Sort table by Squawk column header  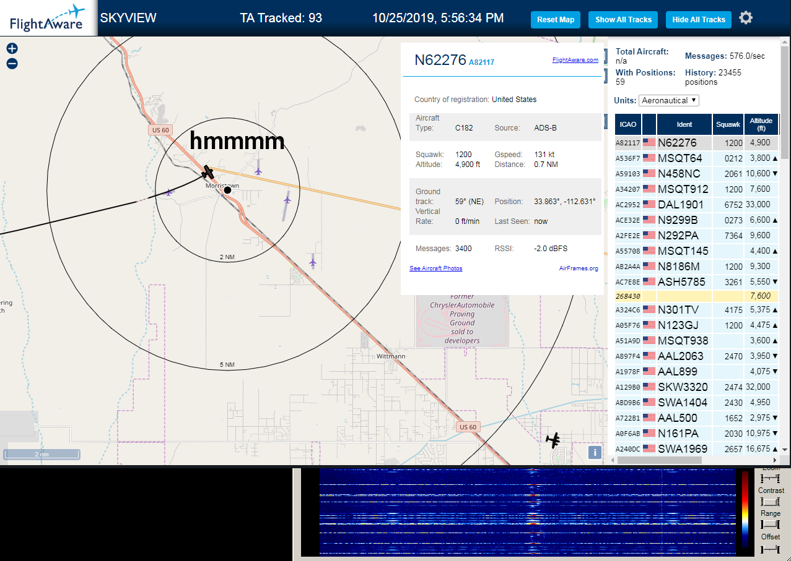coord(728,124)
